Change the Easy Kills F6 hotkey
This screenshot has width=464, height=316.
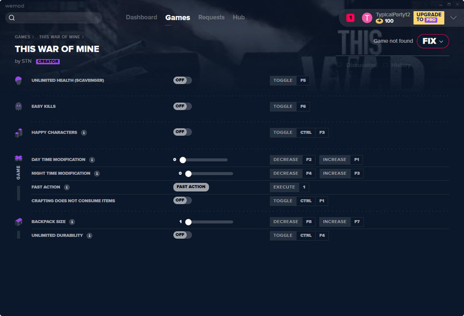tap(303, 107)
